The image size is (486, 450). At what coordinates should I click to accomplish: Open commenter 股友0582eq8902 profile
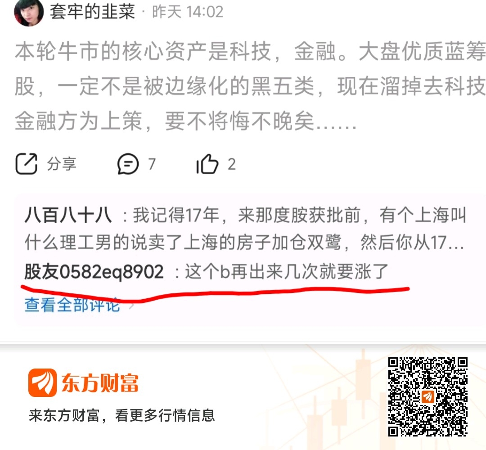[94, 272]
